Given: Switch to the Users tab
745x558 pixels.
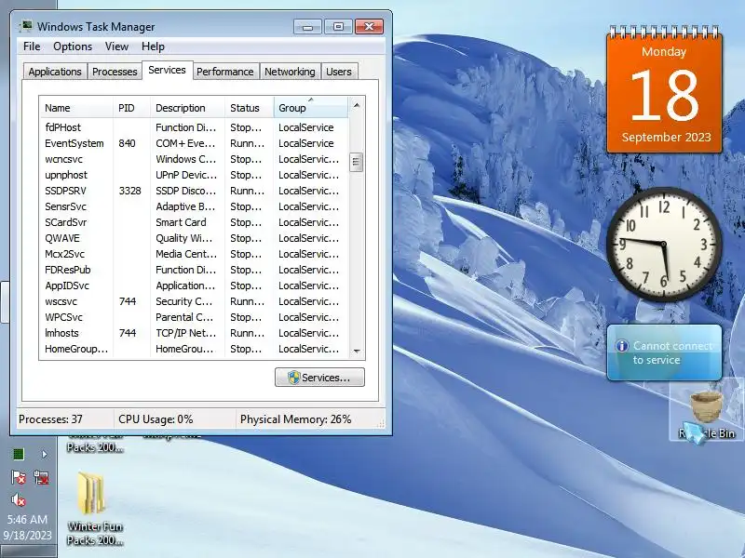Looking at the screenshot, I should (x=339, y=72).
